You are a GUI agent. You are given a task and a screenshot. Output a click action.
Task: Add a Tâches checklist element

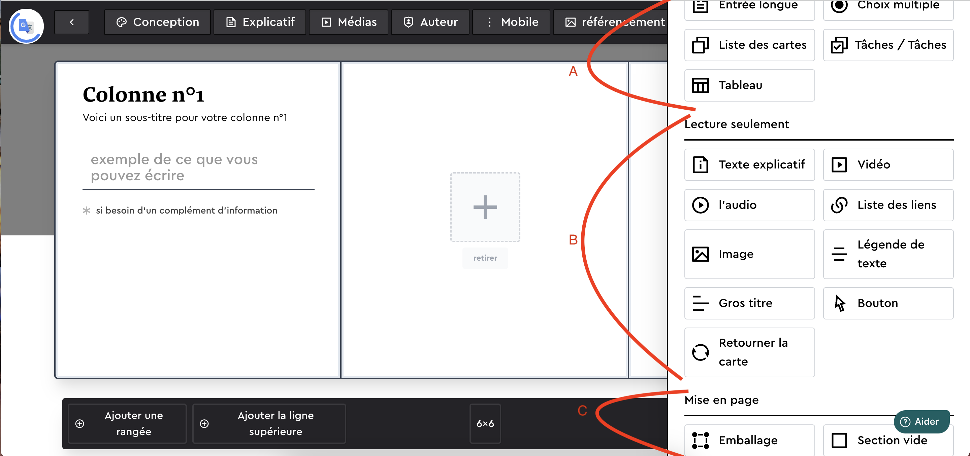tap(887, 45)
